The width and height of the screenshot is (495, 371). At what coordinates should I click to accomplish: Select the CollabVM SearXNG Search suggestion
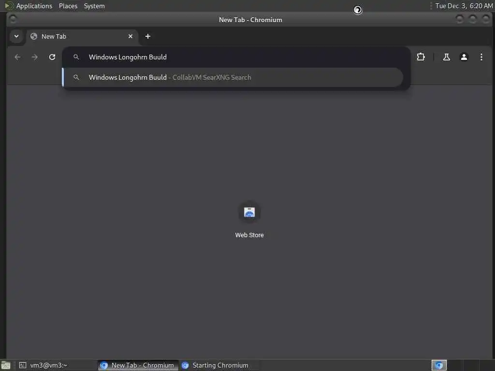233,77
